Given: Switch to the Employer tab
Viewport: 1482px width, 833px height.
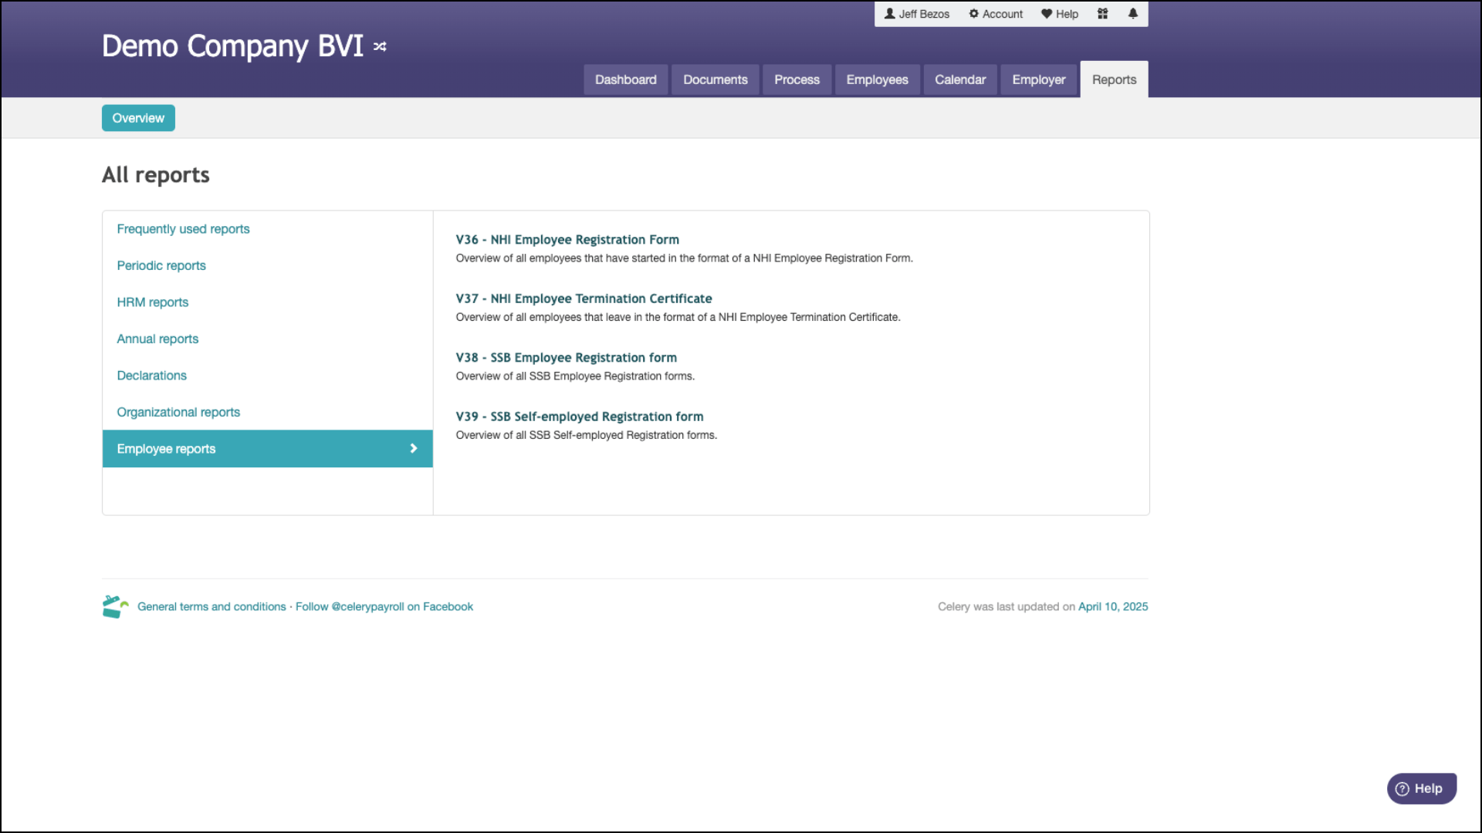Looking at the screenshot, I should tap(1038, 79).
